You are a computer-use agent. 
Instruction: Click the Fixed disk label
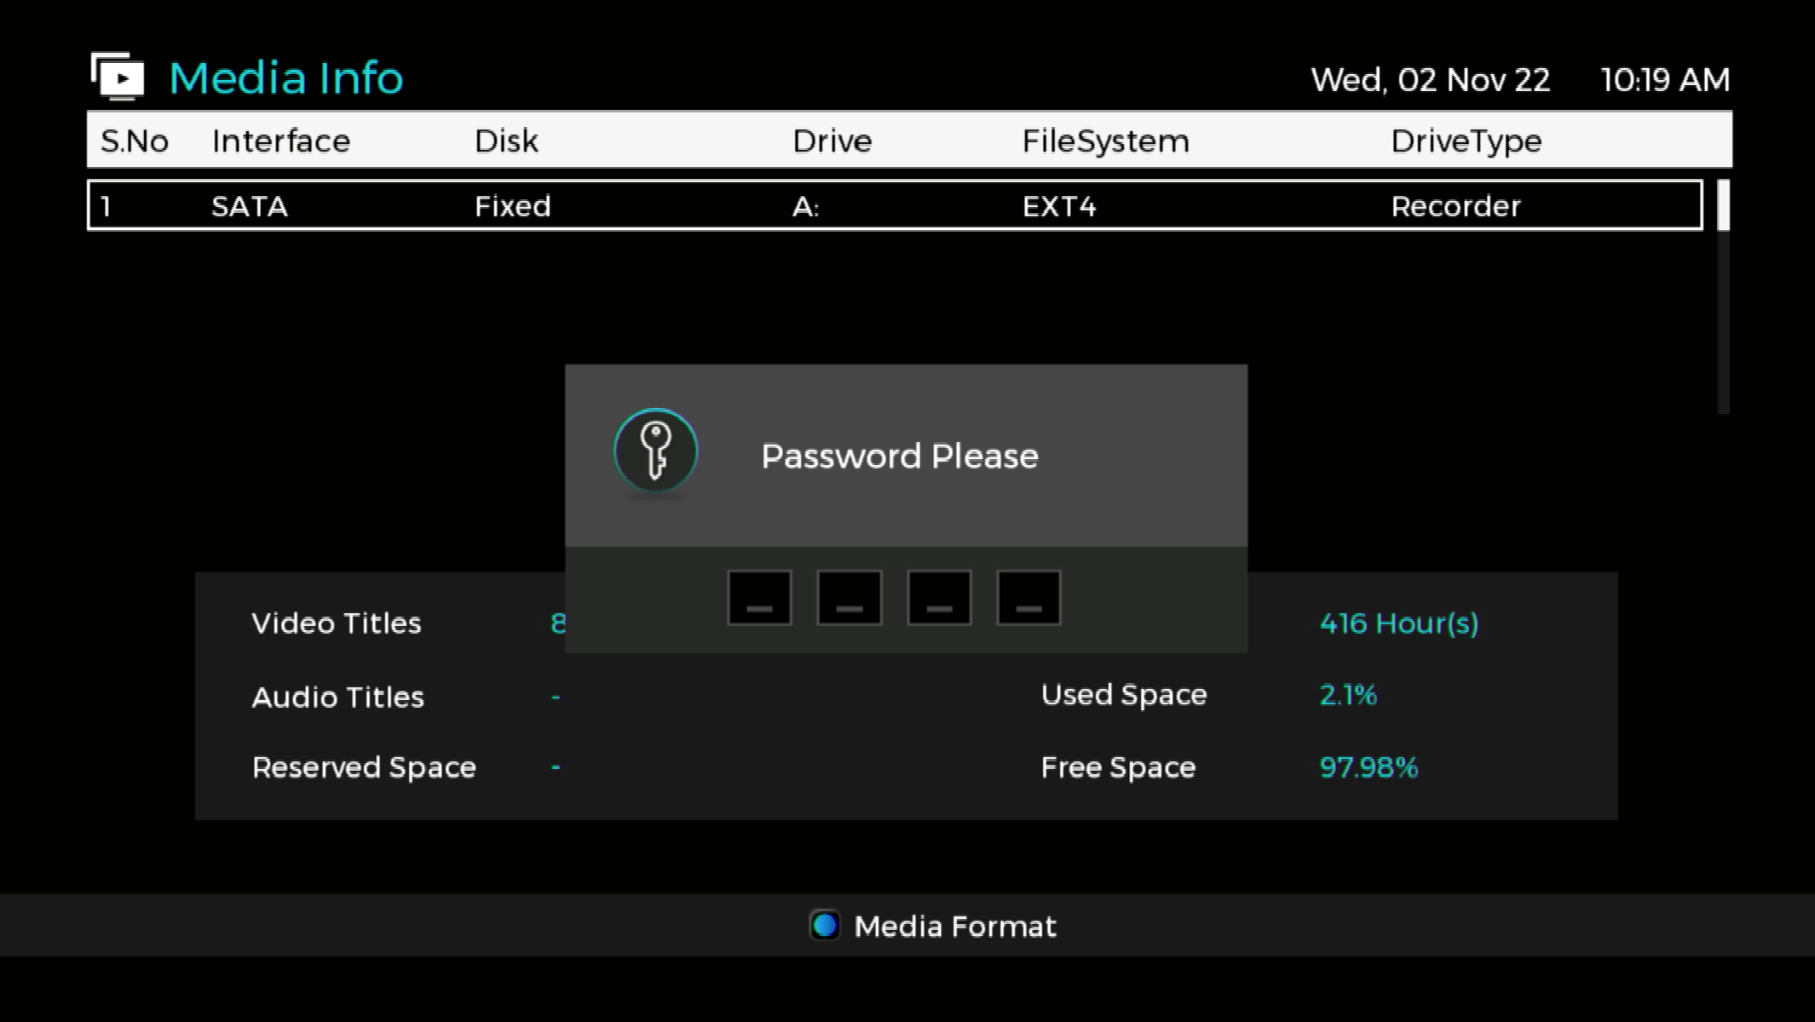(x=512, y=205)
